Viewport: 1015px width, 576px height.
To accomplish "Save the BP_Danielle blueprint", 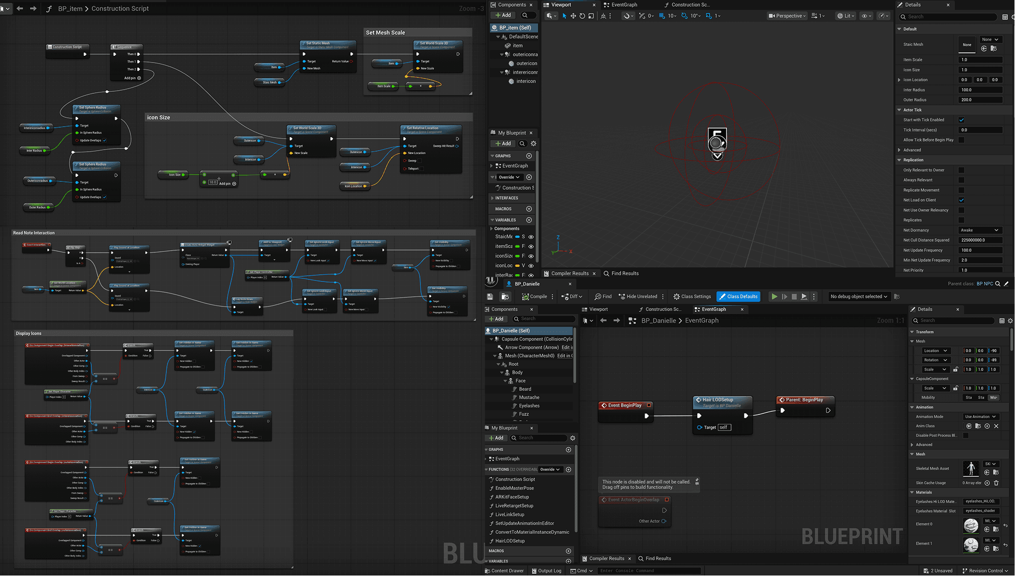I will coord(490,297).
